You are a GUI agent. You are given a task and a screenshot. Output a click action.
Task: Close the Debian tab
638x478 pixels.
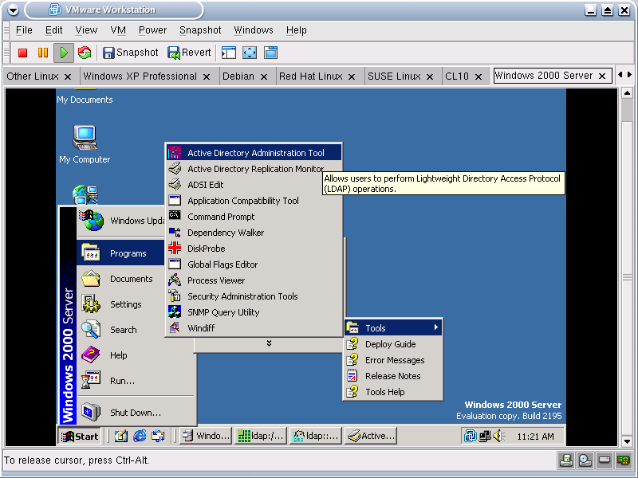[264, 76]
